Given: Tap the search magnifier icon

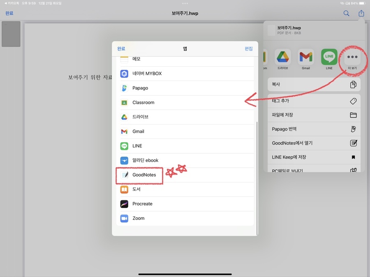Looking at the screenshot, I should click(346, 13).
